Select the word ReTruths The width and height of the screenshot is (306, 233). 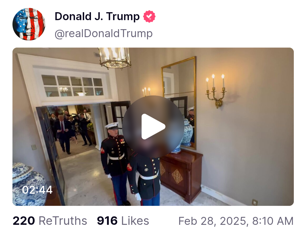(63, 221)
